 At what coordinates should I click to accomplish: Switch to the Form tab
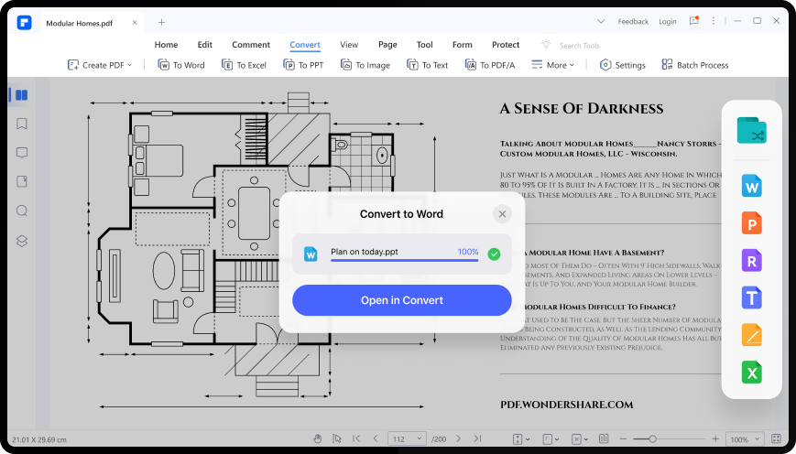click(x=462, y=45)
